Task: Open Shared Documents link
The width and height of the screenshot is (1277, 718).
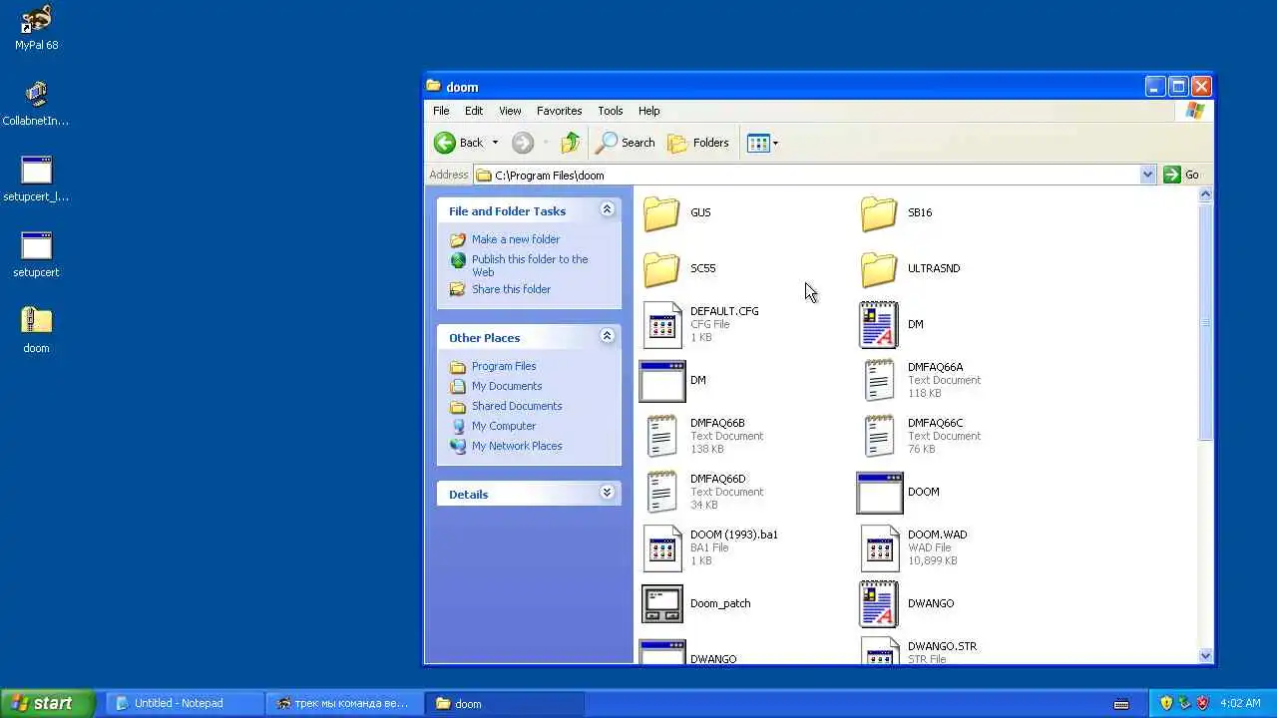Action: [x=517, y=406]
